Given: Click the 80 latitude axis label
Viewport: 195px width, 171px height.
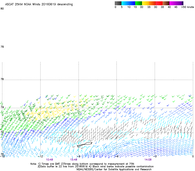Looking at the screenshot, I should [2, 9].
